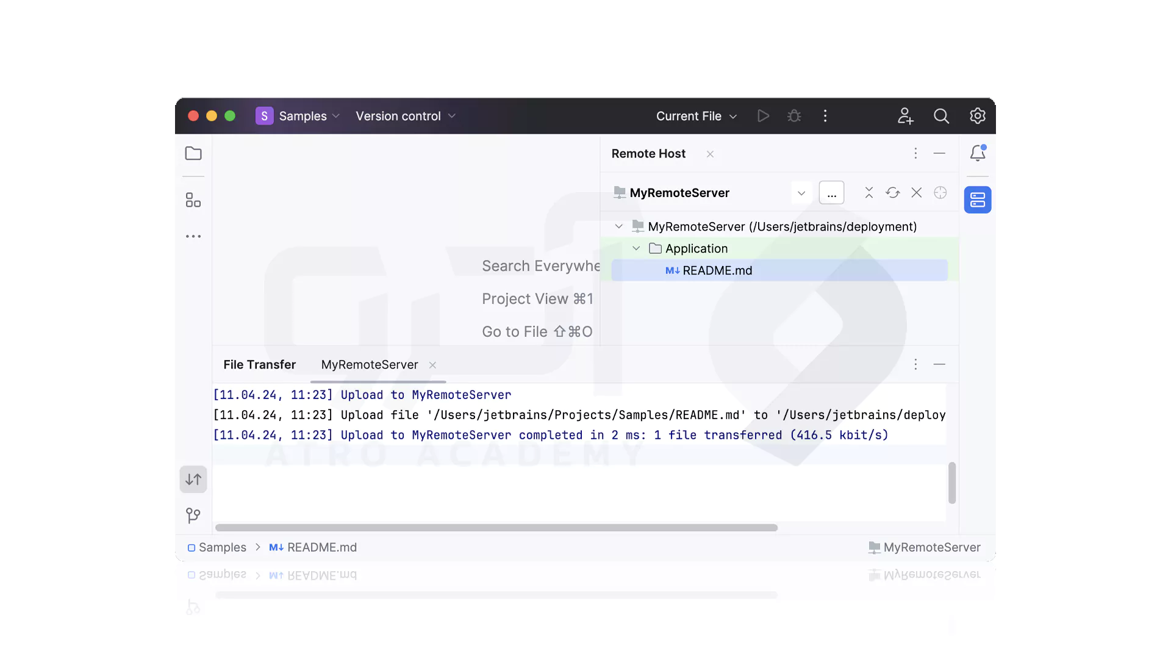1171x659 pixels.
Task: Open Search Everywhere magnifier icon
Action: 941,116
